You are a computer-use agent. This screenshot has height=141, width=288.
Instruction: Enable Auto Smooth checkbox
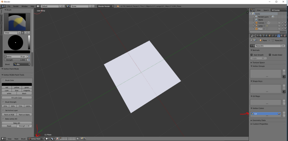click(252, 55)
